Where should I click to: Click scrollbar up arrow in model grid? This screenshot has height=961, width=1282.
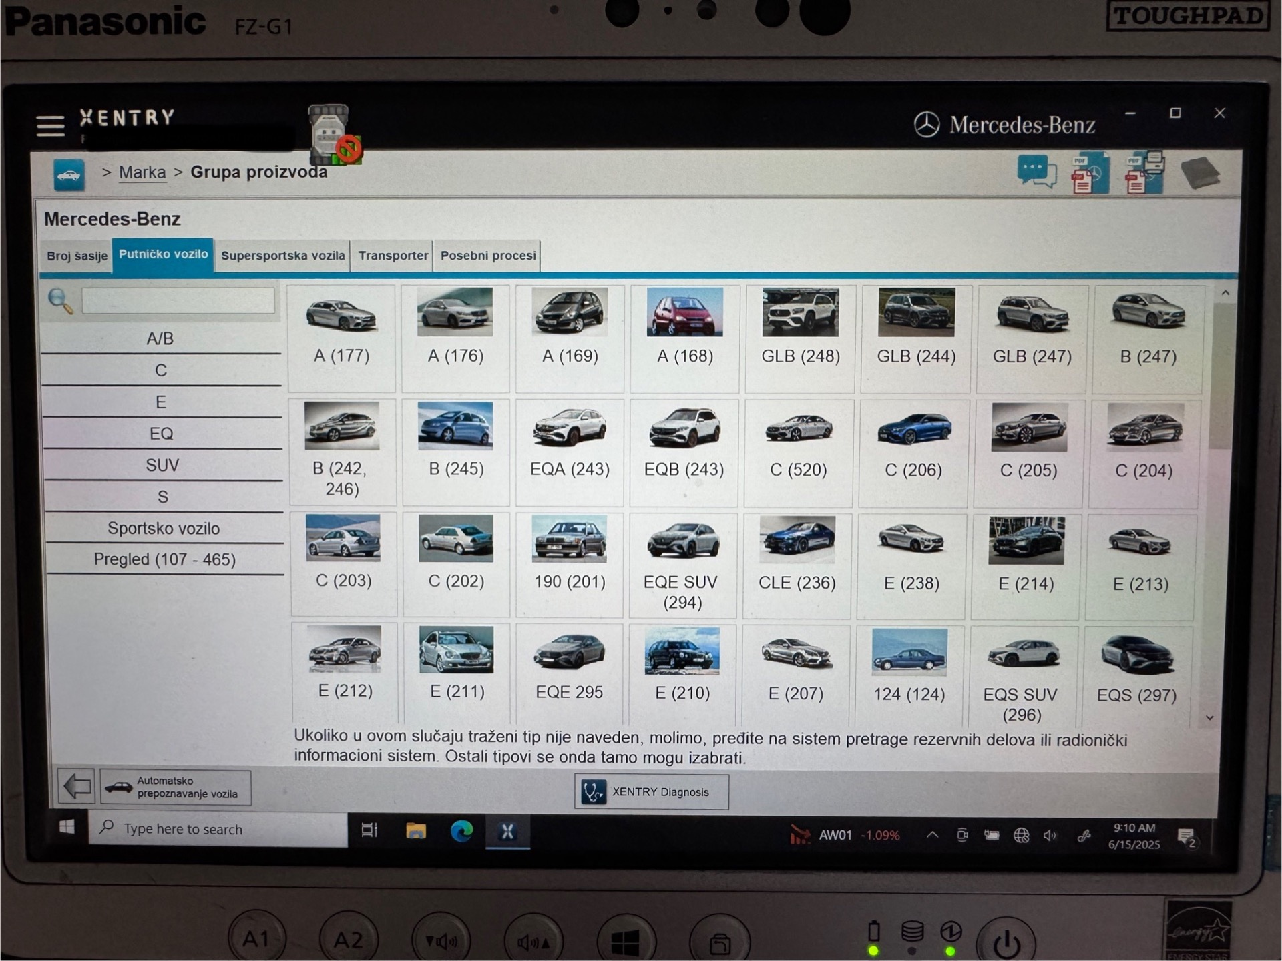pyautogui.click(x=1225, y=294)
